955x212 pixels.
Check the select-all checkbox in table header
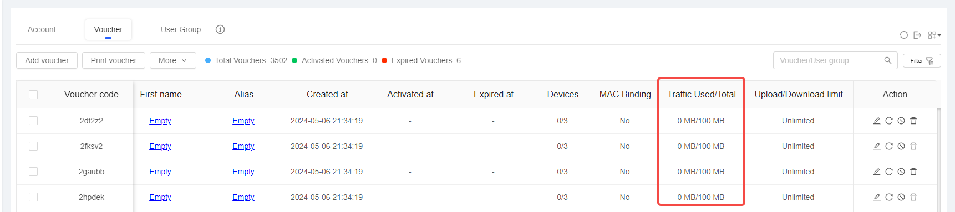(33, 95)
